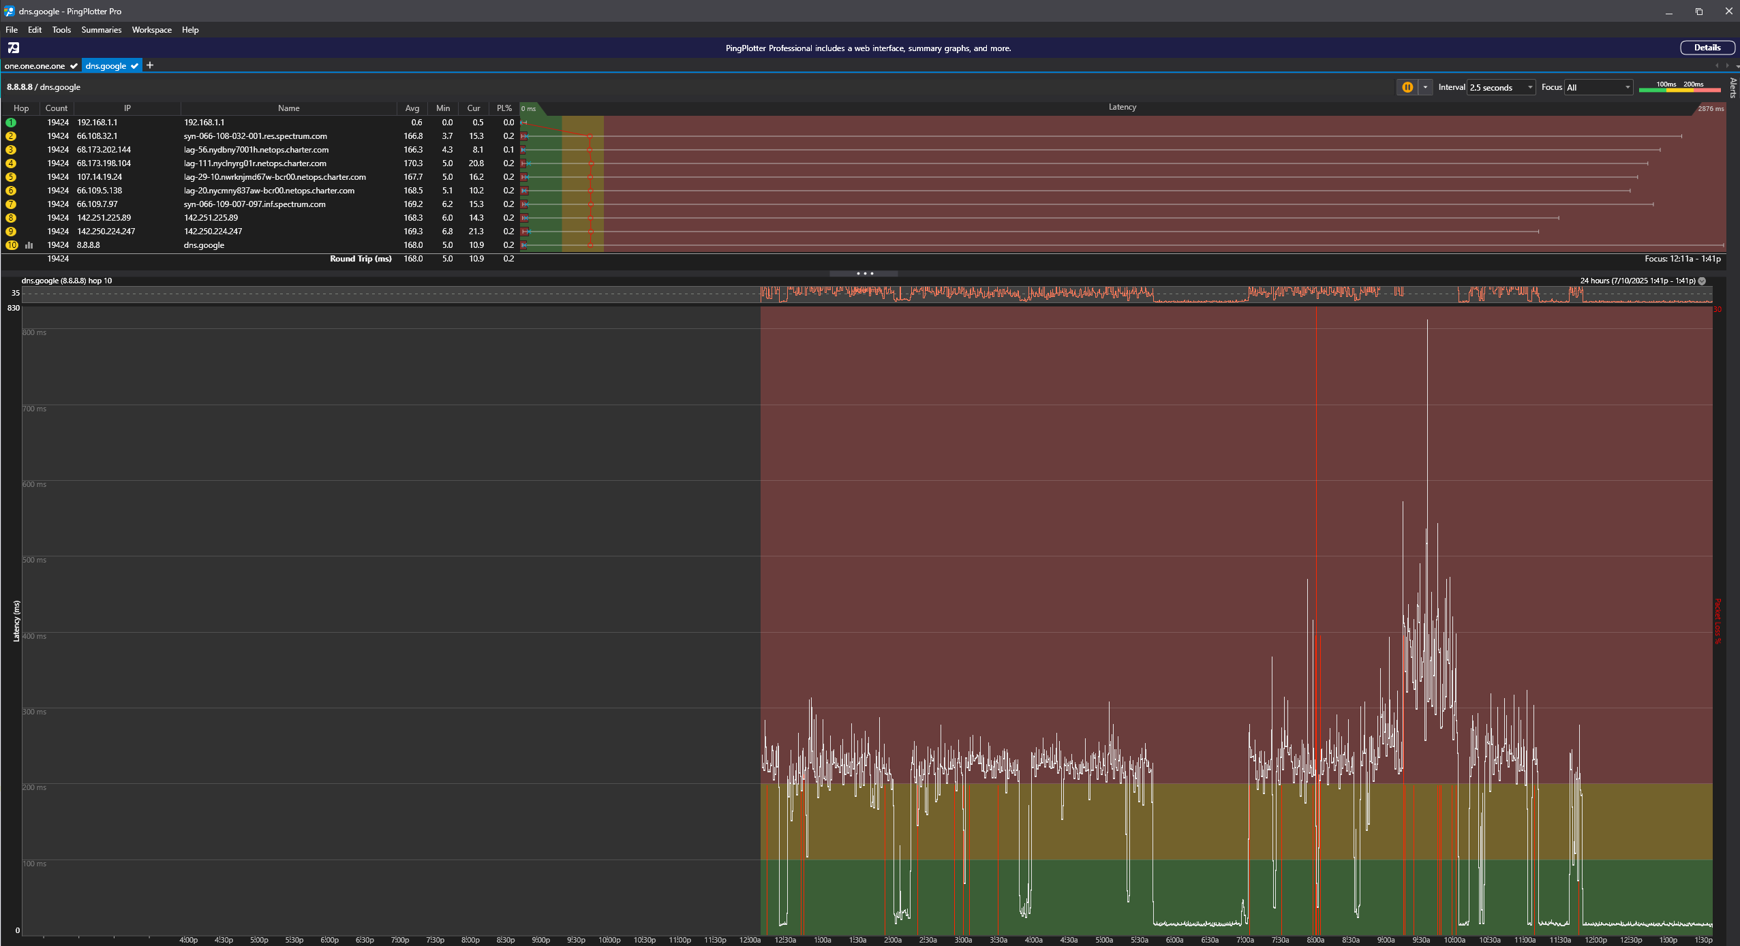The width and height of the screenshot is (1740, 946).
Task: Click the 100ms 200ms latency color legend
Action: tap(1679, 87)
